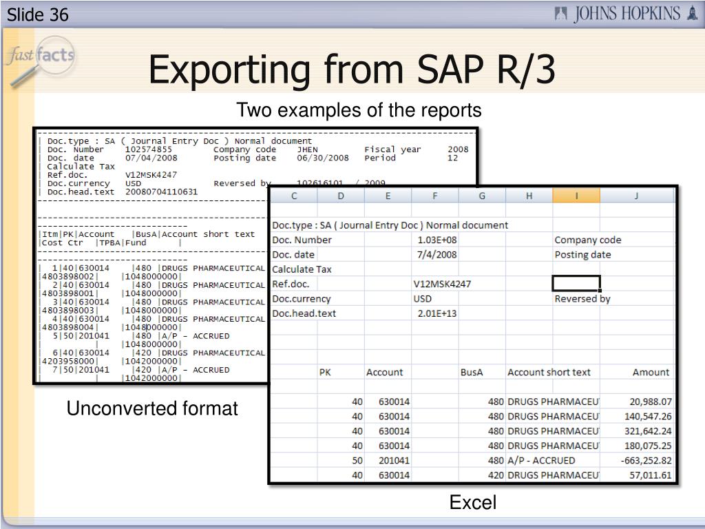
Task: Click the 'A/P - ACCRUED' cell in Excel
Action: [x=541, y=461]
